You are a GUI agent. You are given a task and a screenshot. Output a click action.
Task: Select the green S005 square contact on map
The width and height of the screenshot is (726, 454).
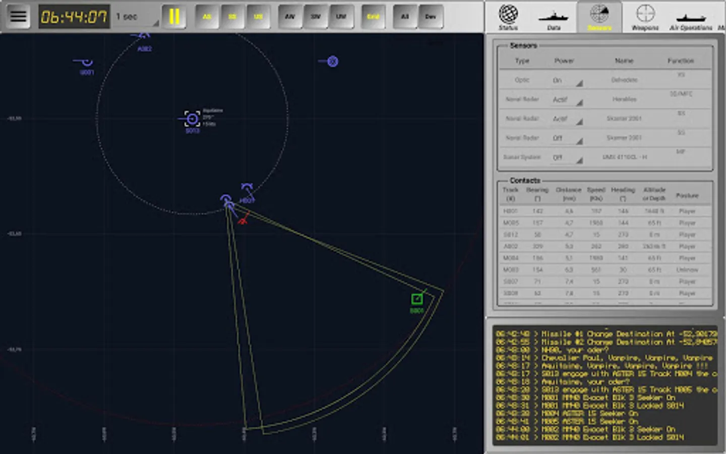(x=417, y=299)
